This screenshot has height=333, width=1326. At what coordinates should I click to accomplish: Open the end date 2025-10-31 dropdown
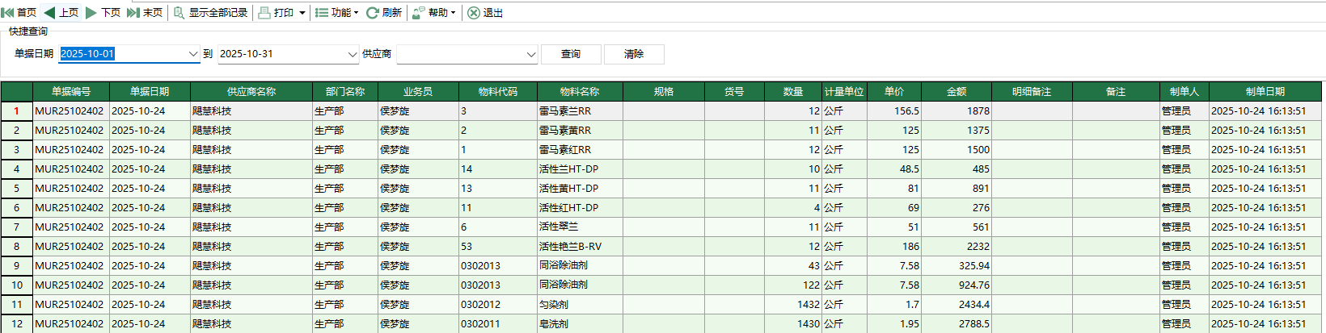tap(353, 54)
